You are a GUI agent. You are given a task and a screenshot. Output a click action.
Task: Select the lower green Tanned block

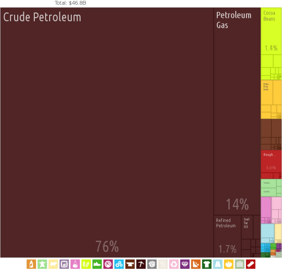coord(268,192)
